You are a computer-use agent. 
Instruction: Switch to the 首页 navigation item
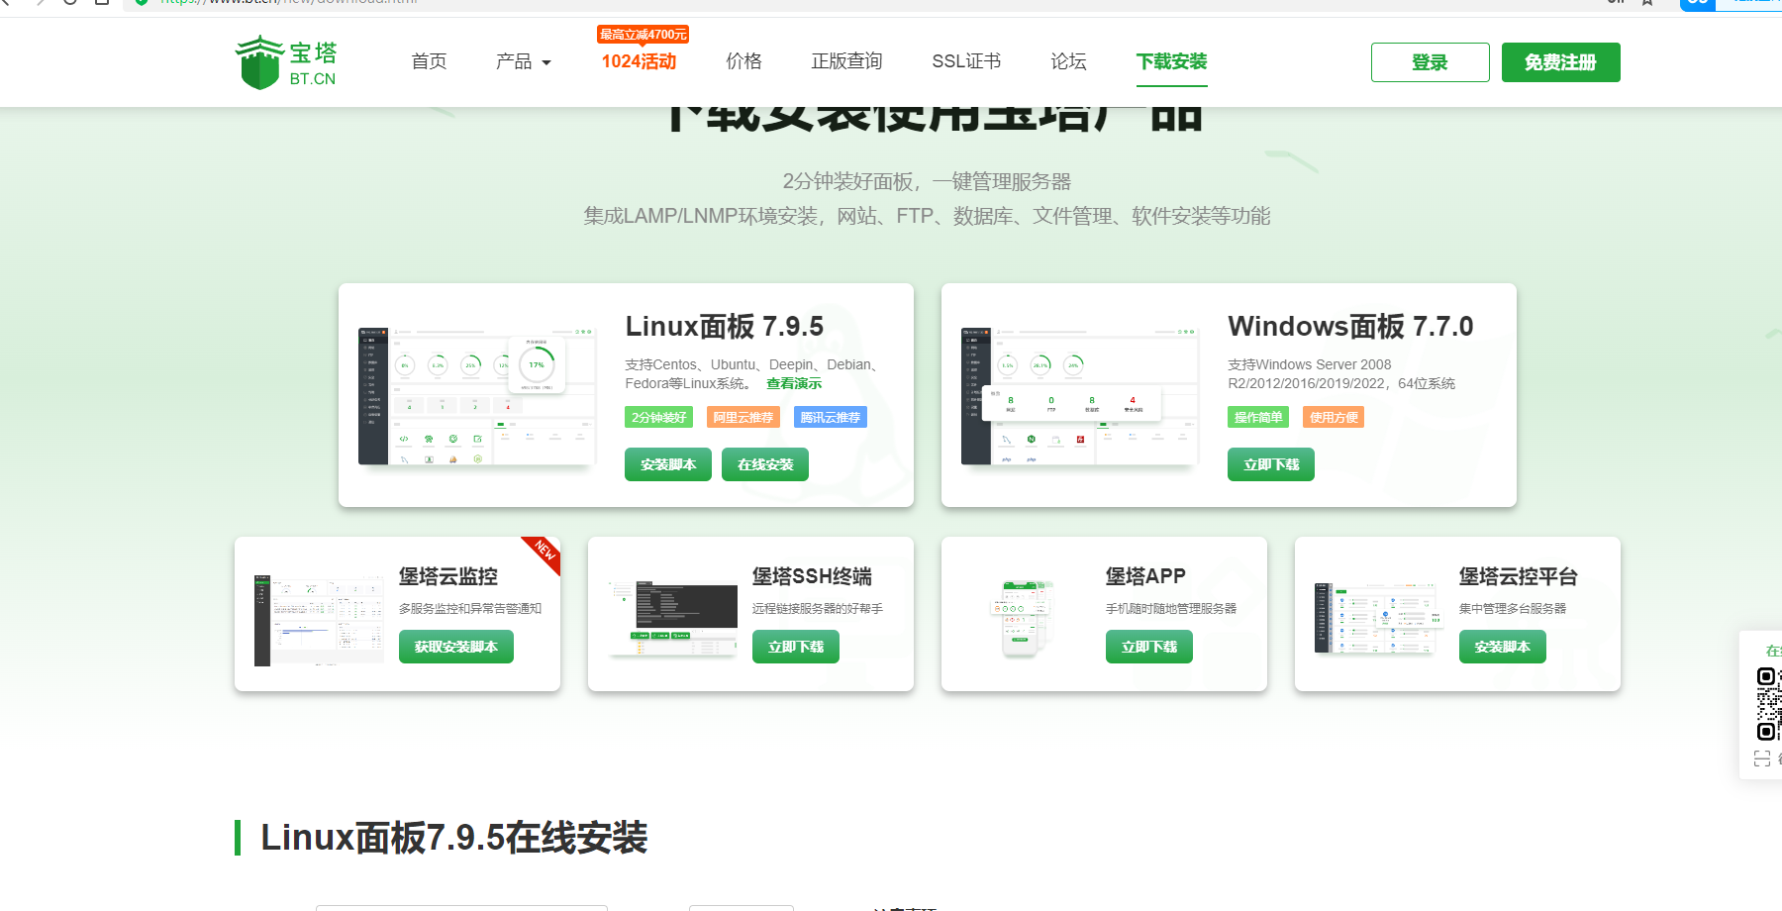(428, 61)
